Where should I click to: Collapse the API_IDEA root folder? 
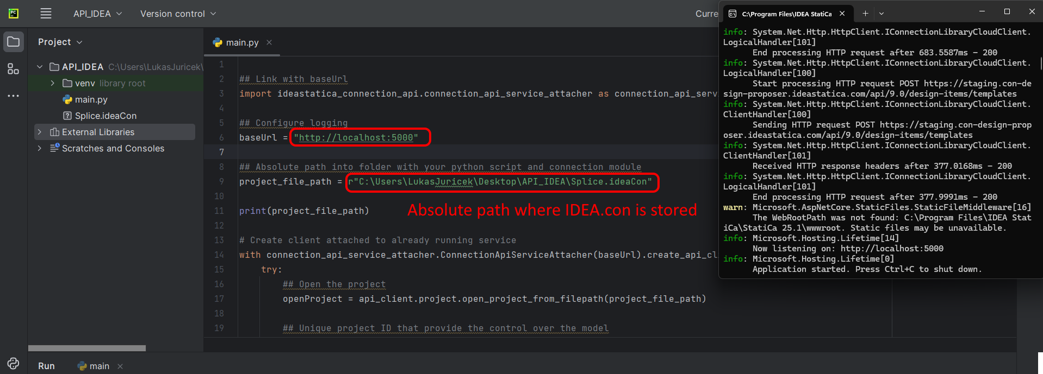[x=40, y=67]
